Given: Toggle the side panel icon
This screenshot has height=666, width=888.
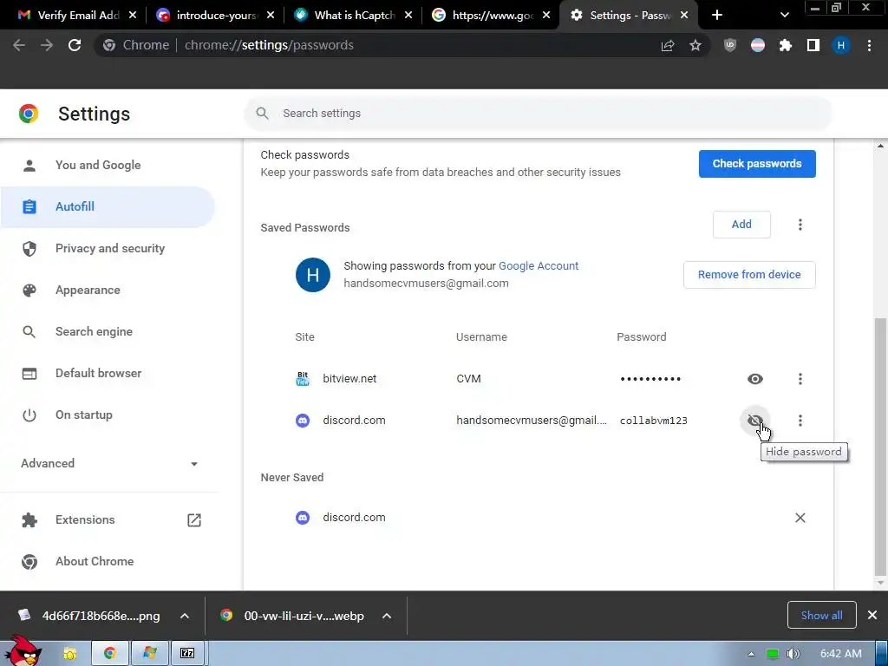Looking at the screenshot, I should 813,45.
